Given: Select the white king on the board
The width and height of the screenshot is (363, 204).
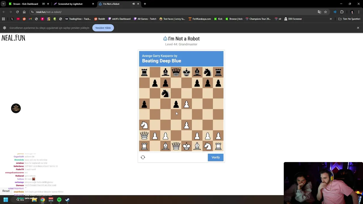Looking at the screenshot, I should (x=187, y=146).
